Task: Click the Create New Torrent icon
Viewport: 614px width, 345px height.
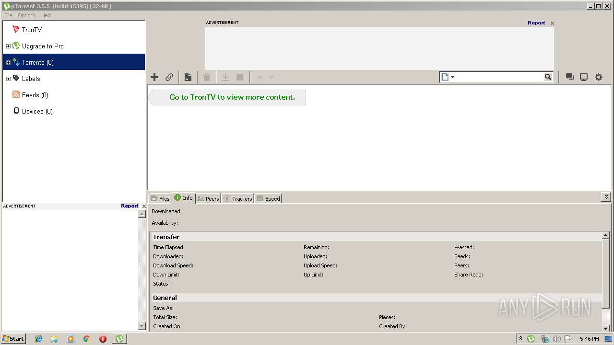Action: click(188, 77)
